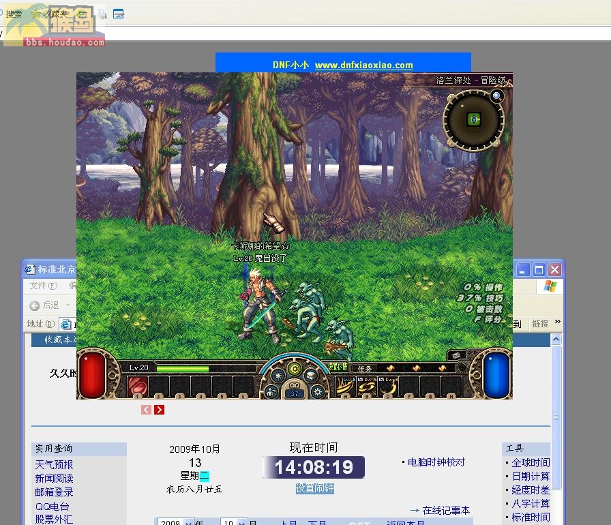Click the yellow slash skill in slot A
The width and height of the screenshot is (611, 525).
346,387
